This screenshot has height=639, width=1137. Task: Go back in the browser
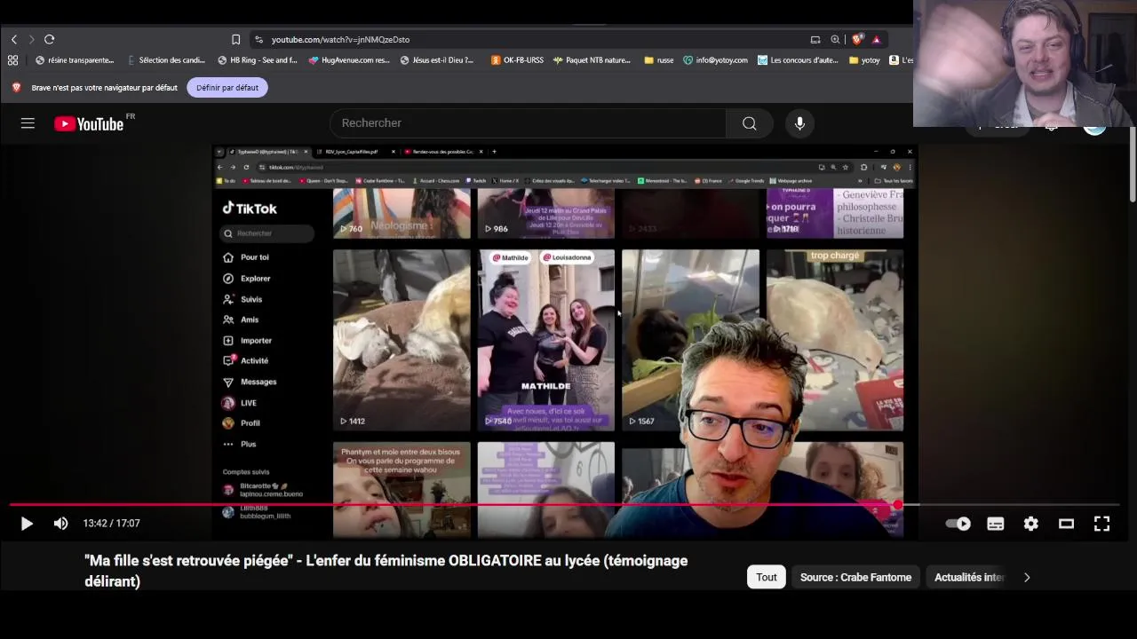pos(13,39)
